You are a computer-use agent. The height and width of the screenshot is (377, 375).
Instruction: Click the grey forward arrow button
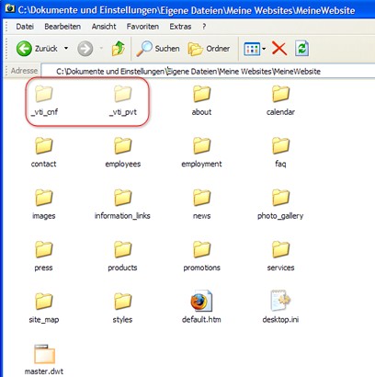[85, 49]
